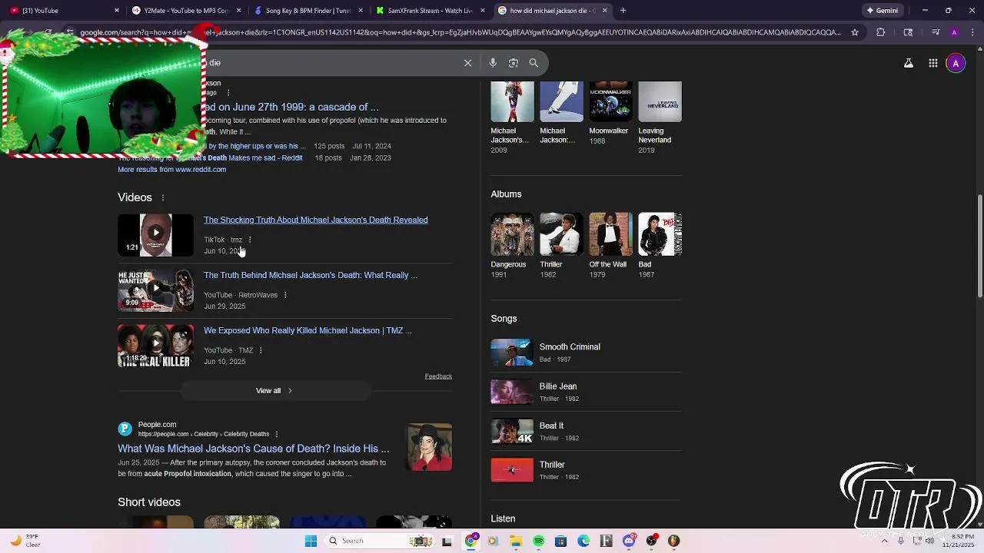Start voice search with microphone icon
Image resolution: width=984 pixels, height=553 pixels.
click(x=493, y=63)
